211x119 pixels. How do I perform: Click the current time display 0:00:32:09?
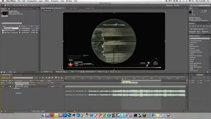pyautogui.click(x=6, y=78)
